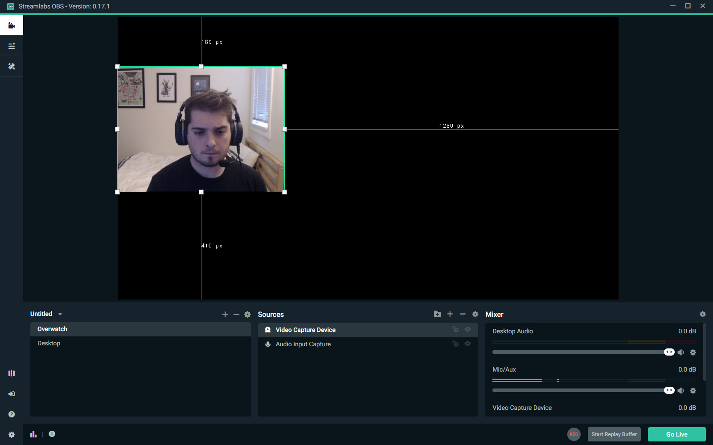Open Mic/Aux settings gear
Screen dimensions: 713x445
693,391
